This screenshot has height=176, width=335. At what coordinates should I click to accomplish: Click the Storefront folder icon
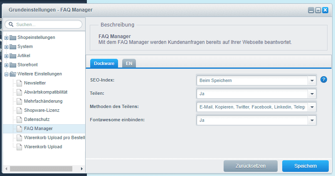click(x=12, y=65)
